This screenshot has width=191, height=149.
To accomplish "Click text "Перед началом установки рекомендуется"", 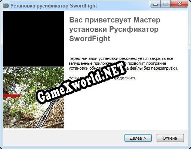I will (109, 58).
